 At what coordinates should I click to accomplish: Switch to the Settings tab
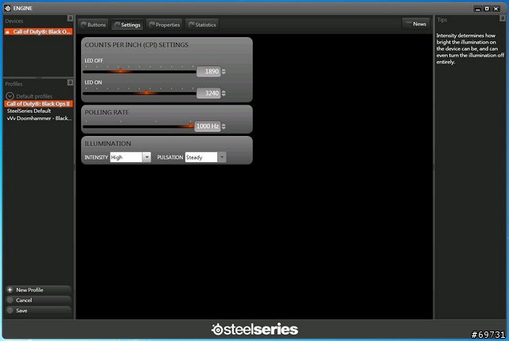[x=127, y=25]
